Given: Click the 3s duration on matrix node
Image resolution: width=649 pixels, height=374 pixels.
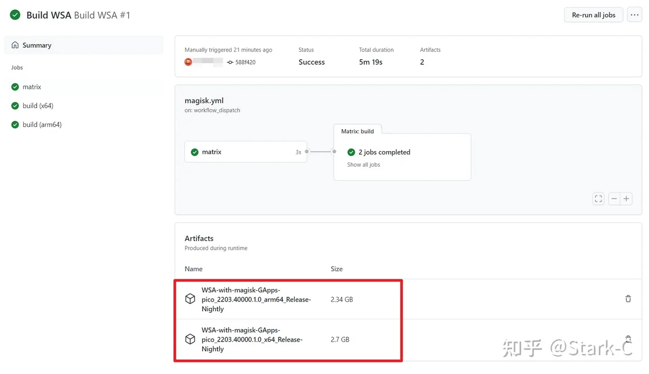Looking at the screenshot, I should point(298,152).
